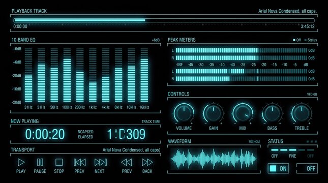This screenshot has width=328, height=183.
Task: Click the PNE status label
Action: [292, 156]
